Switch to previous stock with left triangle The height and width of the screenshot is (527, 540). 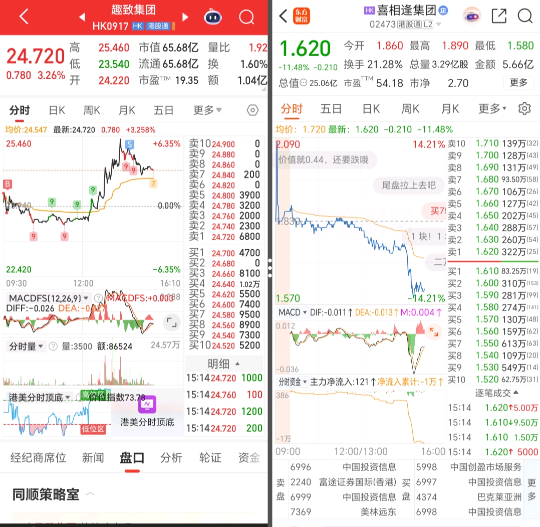82,17
